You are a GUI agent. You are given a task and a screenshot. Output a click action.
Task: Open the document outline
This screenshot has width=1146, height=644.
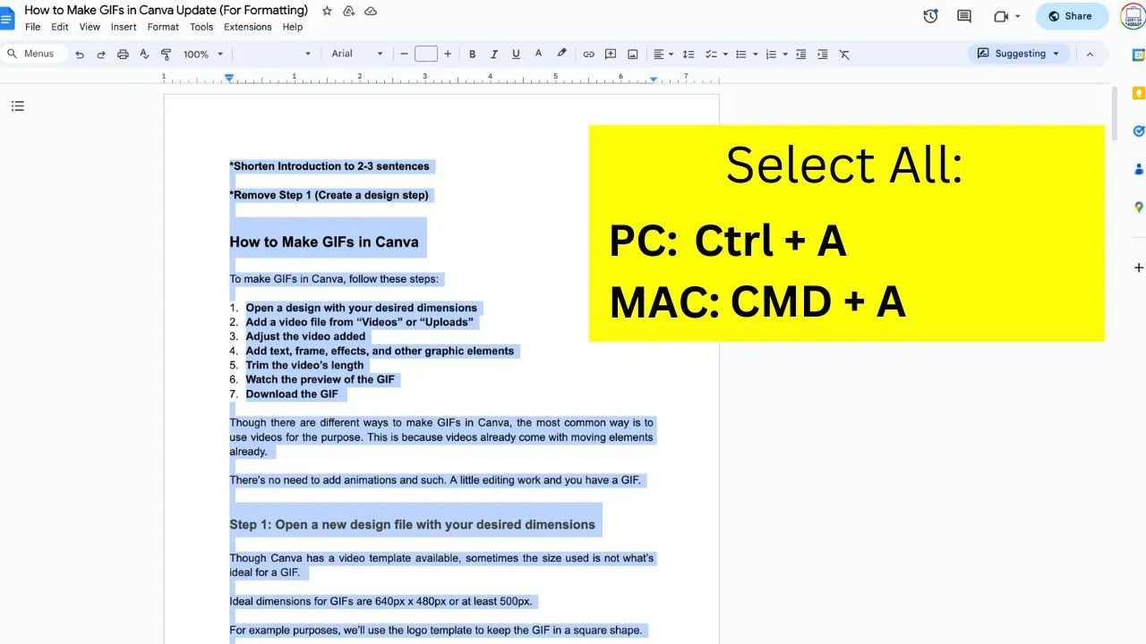pyautogui.click(x=18, y=106)
